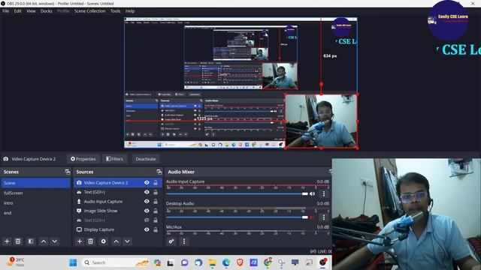This screenshot has width=481, height=270.
Task: Open Audio Mixer bottom three-dot menu
Action: click(x=184, y=241)
